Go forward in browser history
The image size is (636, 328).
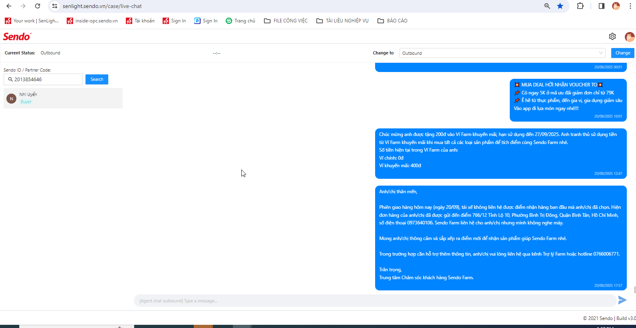pos(23,6)
